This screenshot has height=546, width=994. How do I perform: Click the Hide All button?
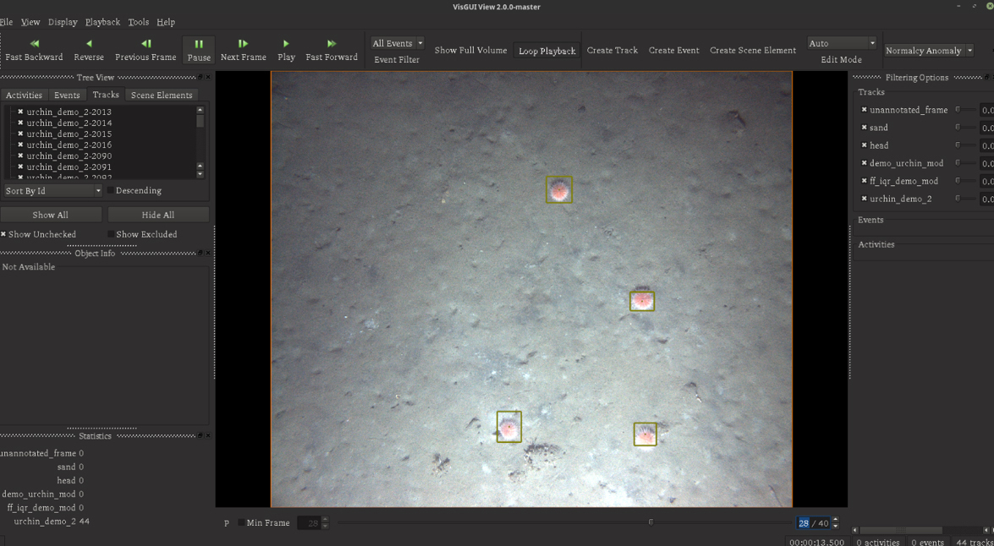(158, 215)
